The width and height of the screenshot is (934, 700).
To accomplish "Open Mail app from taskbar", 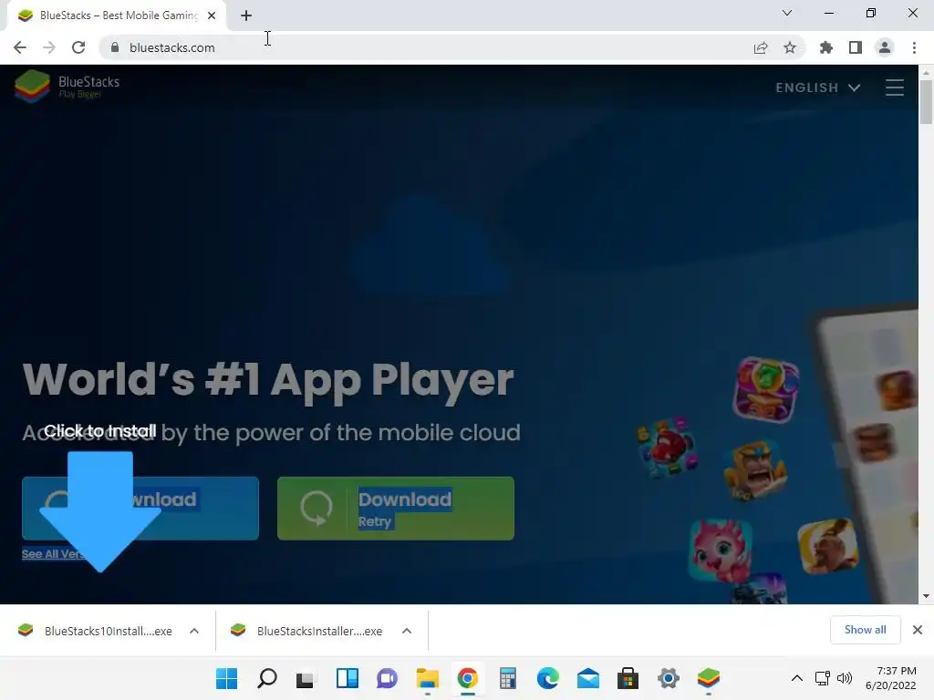I will pos(588,678).
